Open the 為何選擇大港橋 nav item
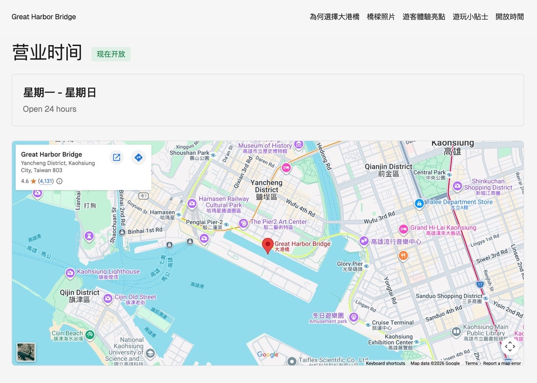This screenshot has height=383, width=537. 334,17
